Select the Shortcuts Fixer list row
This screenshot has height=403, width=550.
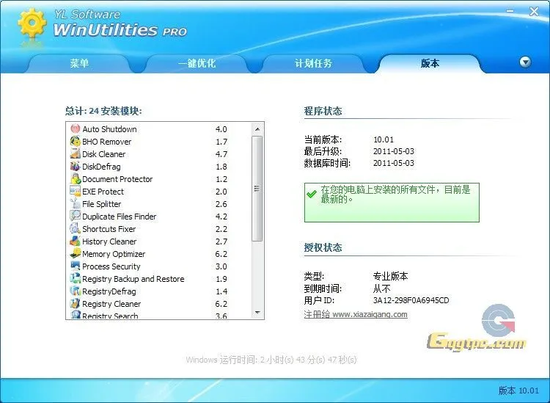(159, 229)
